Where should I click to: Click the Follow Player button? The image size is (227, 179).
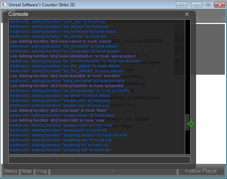201,171
